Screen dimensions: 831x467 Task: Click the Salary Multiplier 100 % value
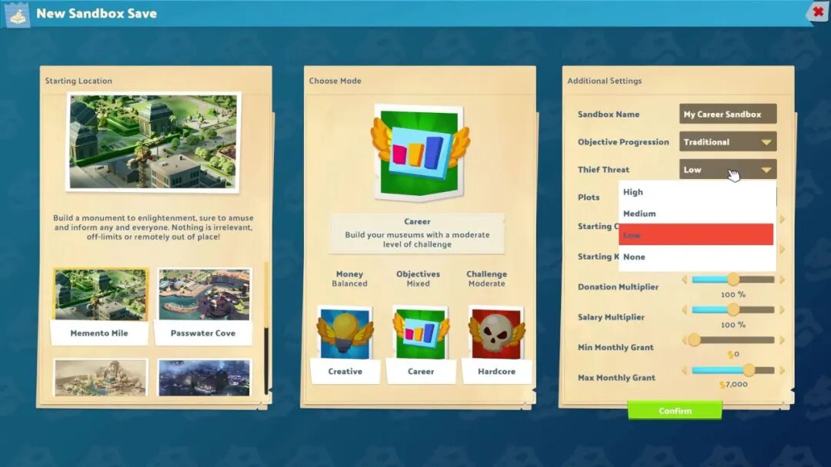click(x=733, y=325)
